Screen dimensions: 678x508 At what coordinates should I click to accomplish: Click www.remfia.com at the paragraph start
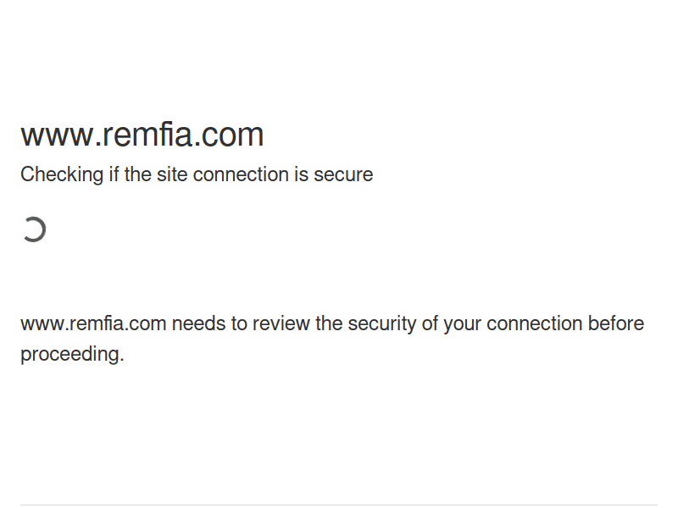93,323
